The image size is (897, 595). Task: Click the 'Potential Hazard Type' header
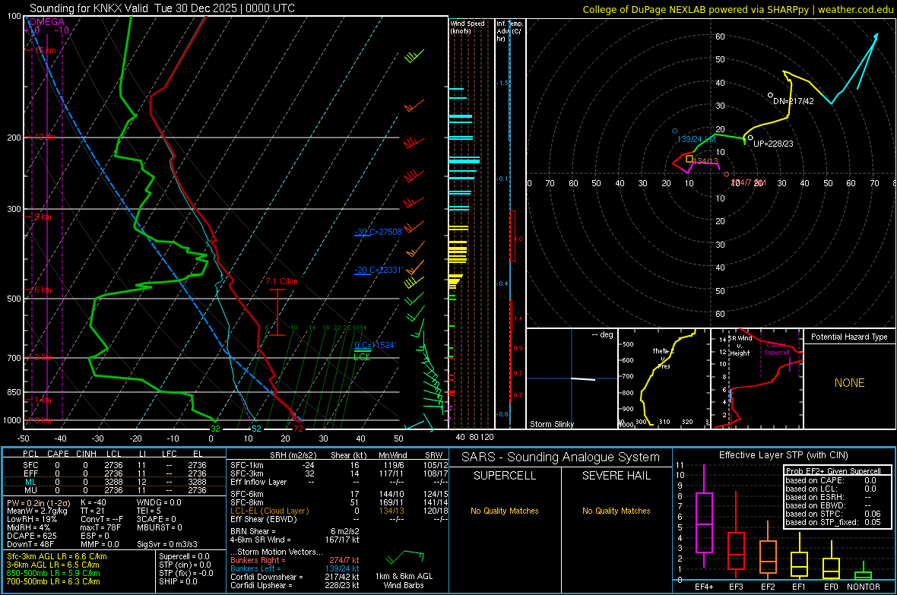(x=849, y=337)
